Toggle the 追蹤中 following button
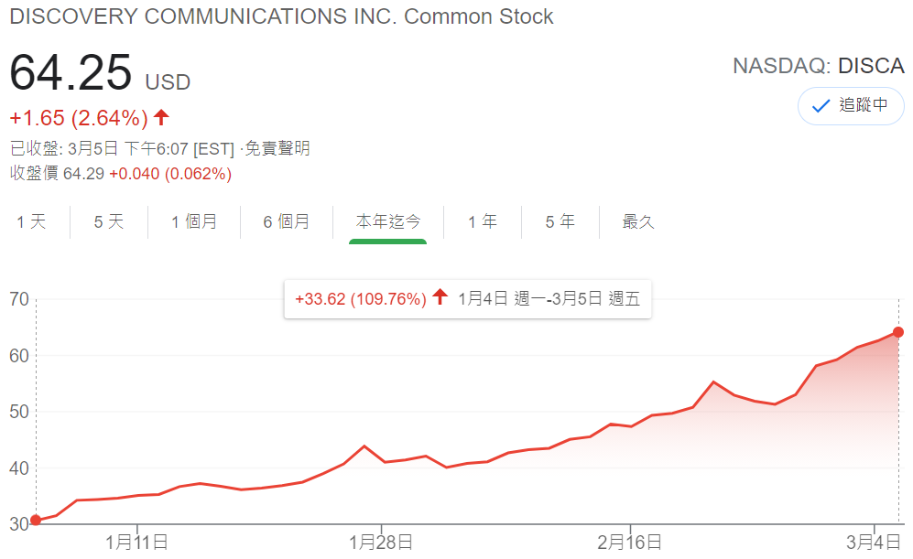This screenshot has height=559, width=913. tap(851, 106)
